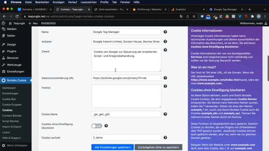Open Einstellungen in the main sidebar
Screen dimensions: 269x151
[x=16, y=71]
